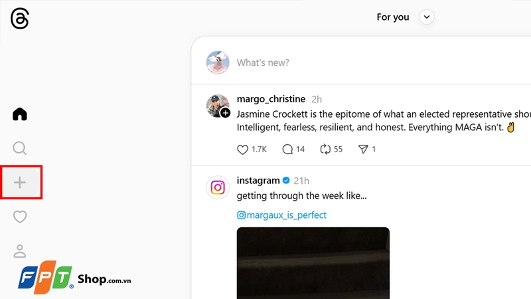Open Activity heart icon in sidebar
Viewport: 531px width, 299px height.
pyautogui.click(x=20, y=217)
